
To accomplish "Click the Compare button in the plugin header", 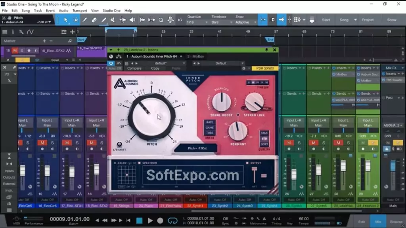I will coord(135,68).
